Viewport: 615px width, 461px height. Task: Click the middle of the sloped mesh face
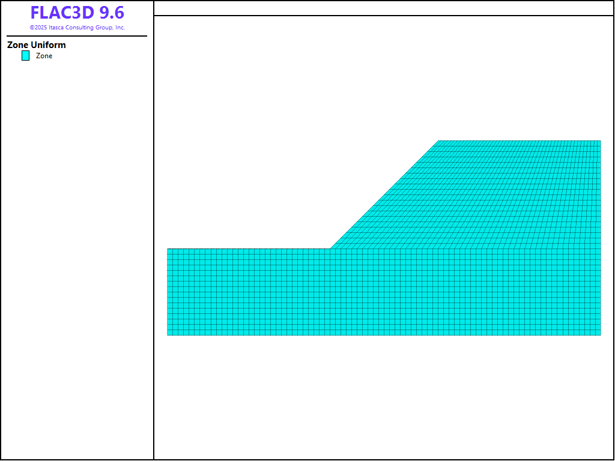click(385, 194)
